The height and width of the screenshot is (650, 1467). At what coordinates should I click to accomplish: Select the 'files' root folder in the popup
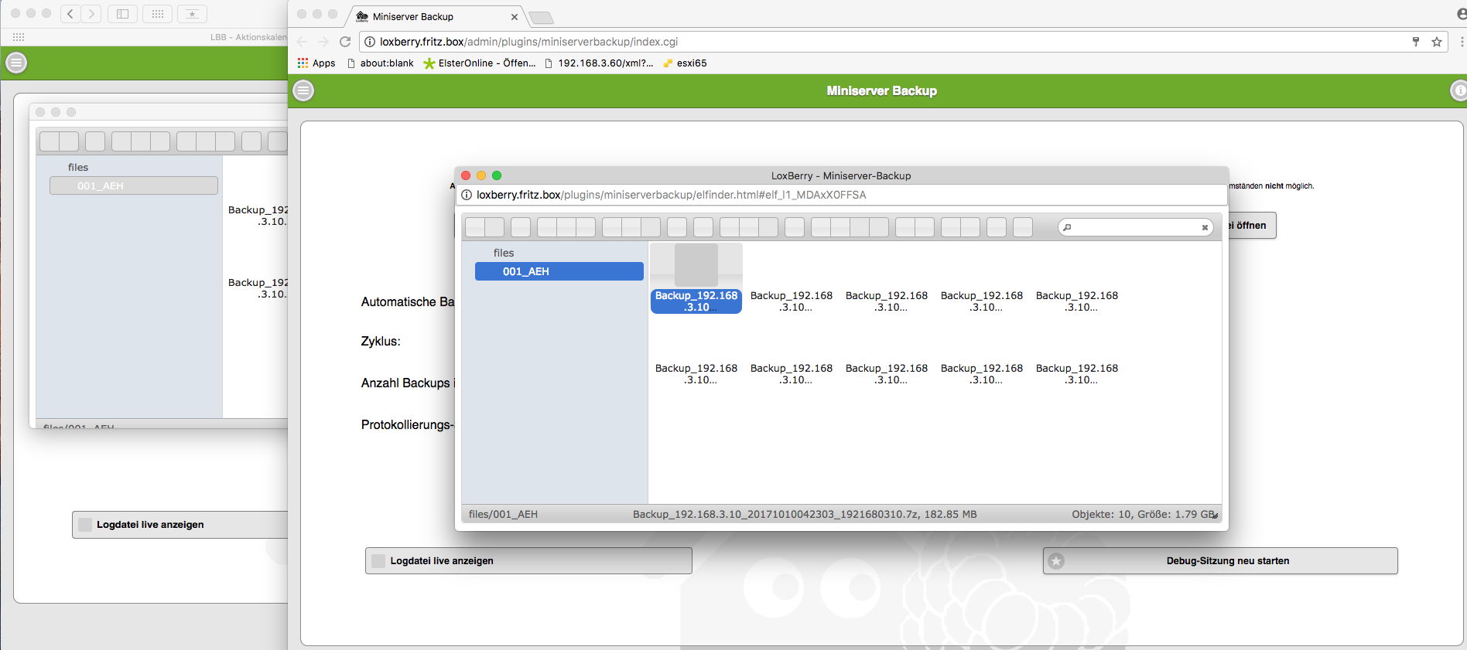504,253
